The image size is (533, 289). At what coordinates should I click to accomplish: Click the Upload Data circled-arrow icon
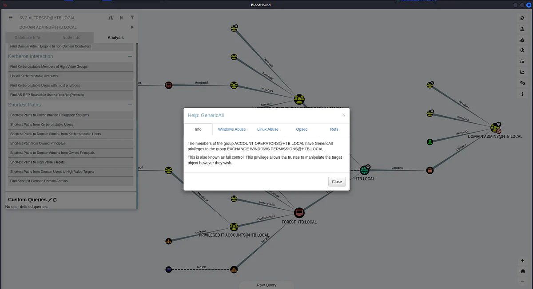523,51
